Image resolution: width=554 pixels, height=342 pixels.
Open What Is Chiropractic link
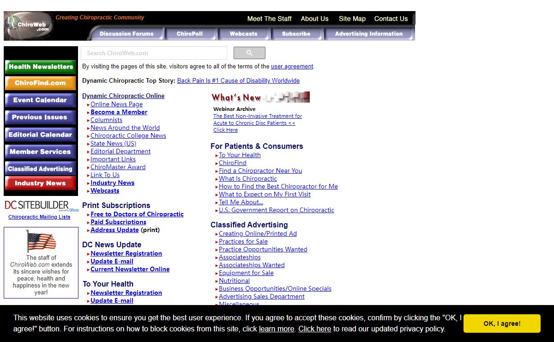click(248, 179)
